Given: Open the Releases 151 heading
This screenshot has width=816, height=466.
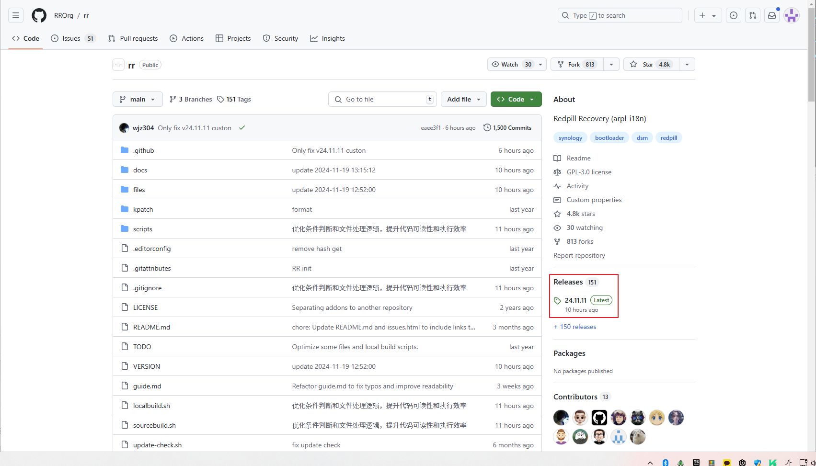Looking at the screenshot, I should (x=575, y=282).
